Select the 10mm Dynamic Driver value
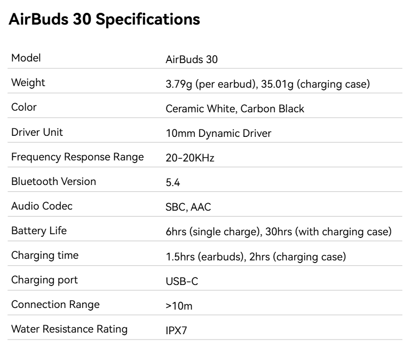 [218, 134]
